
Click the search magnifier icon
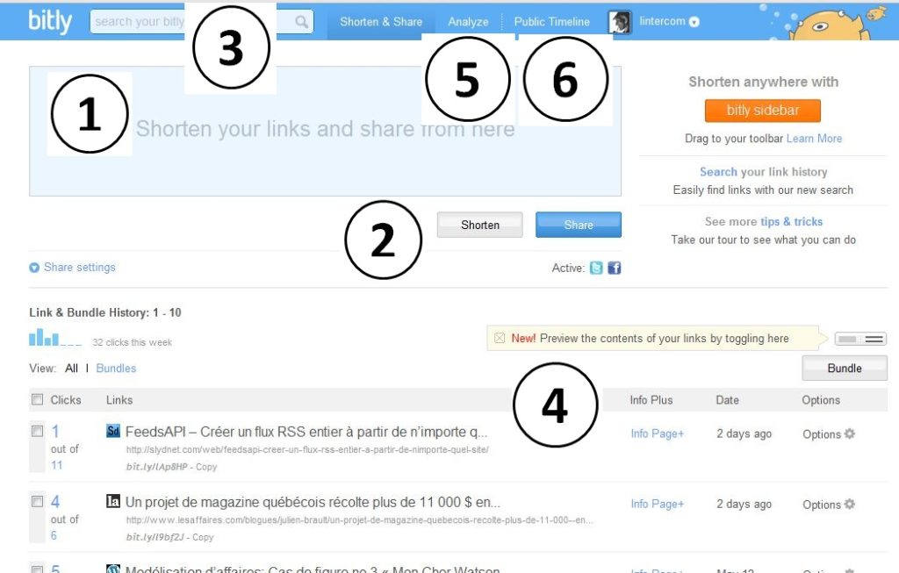(x=302, y=22)
